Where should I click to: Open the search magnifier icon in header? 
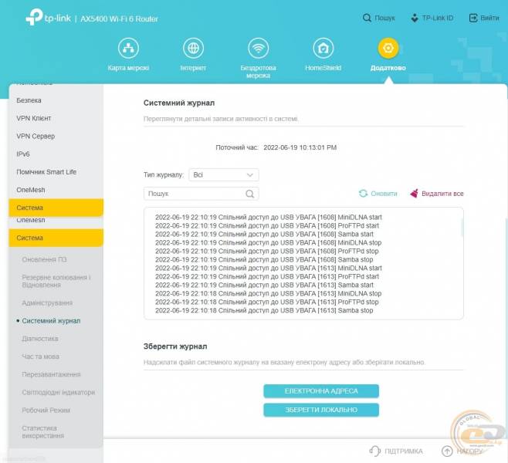click(367, 18)
